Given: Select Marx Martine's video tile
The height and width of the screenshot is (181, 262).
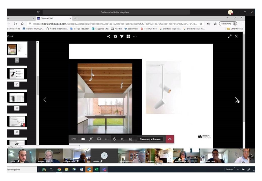Looking at the screenshot, I should tap(186, 156).
